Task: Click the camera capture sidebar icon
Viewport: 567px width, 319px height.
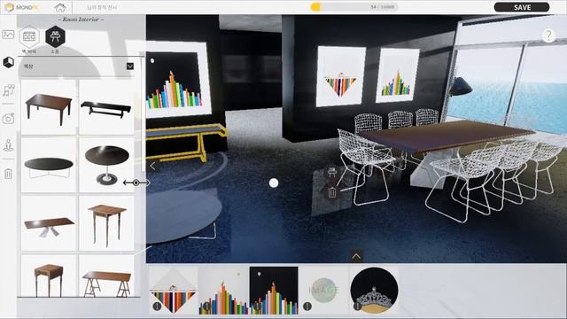Action: 8,119
